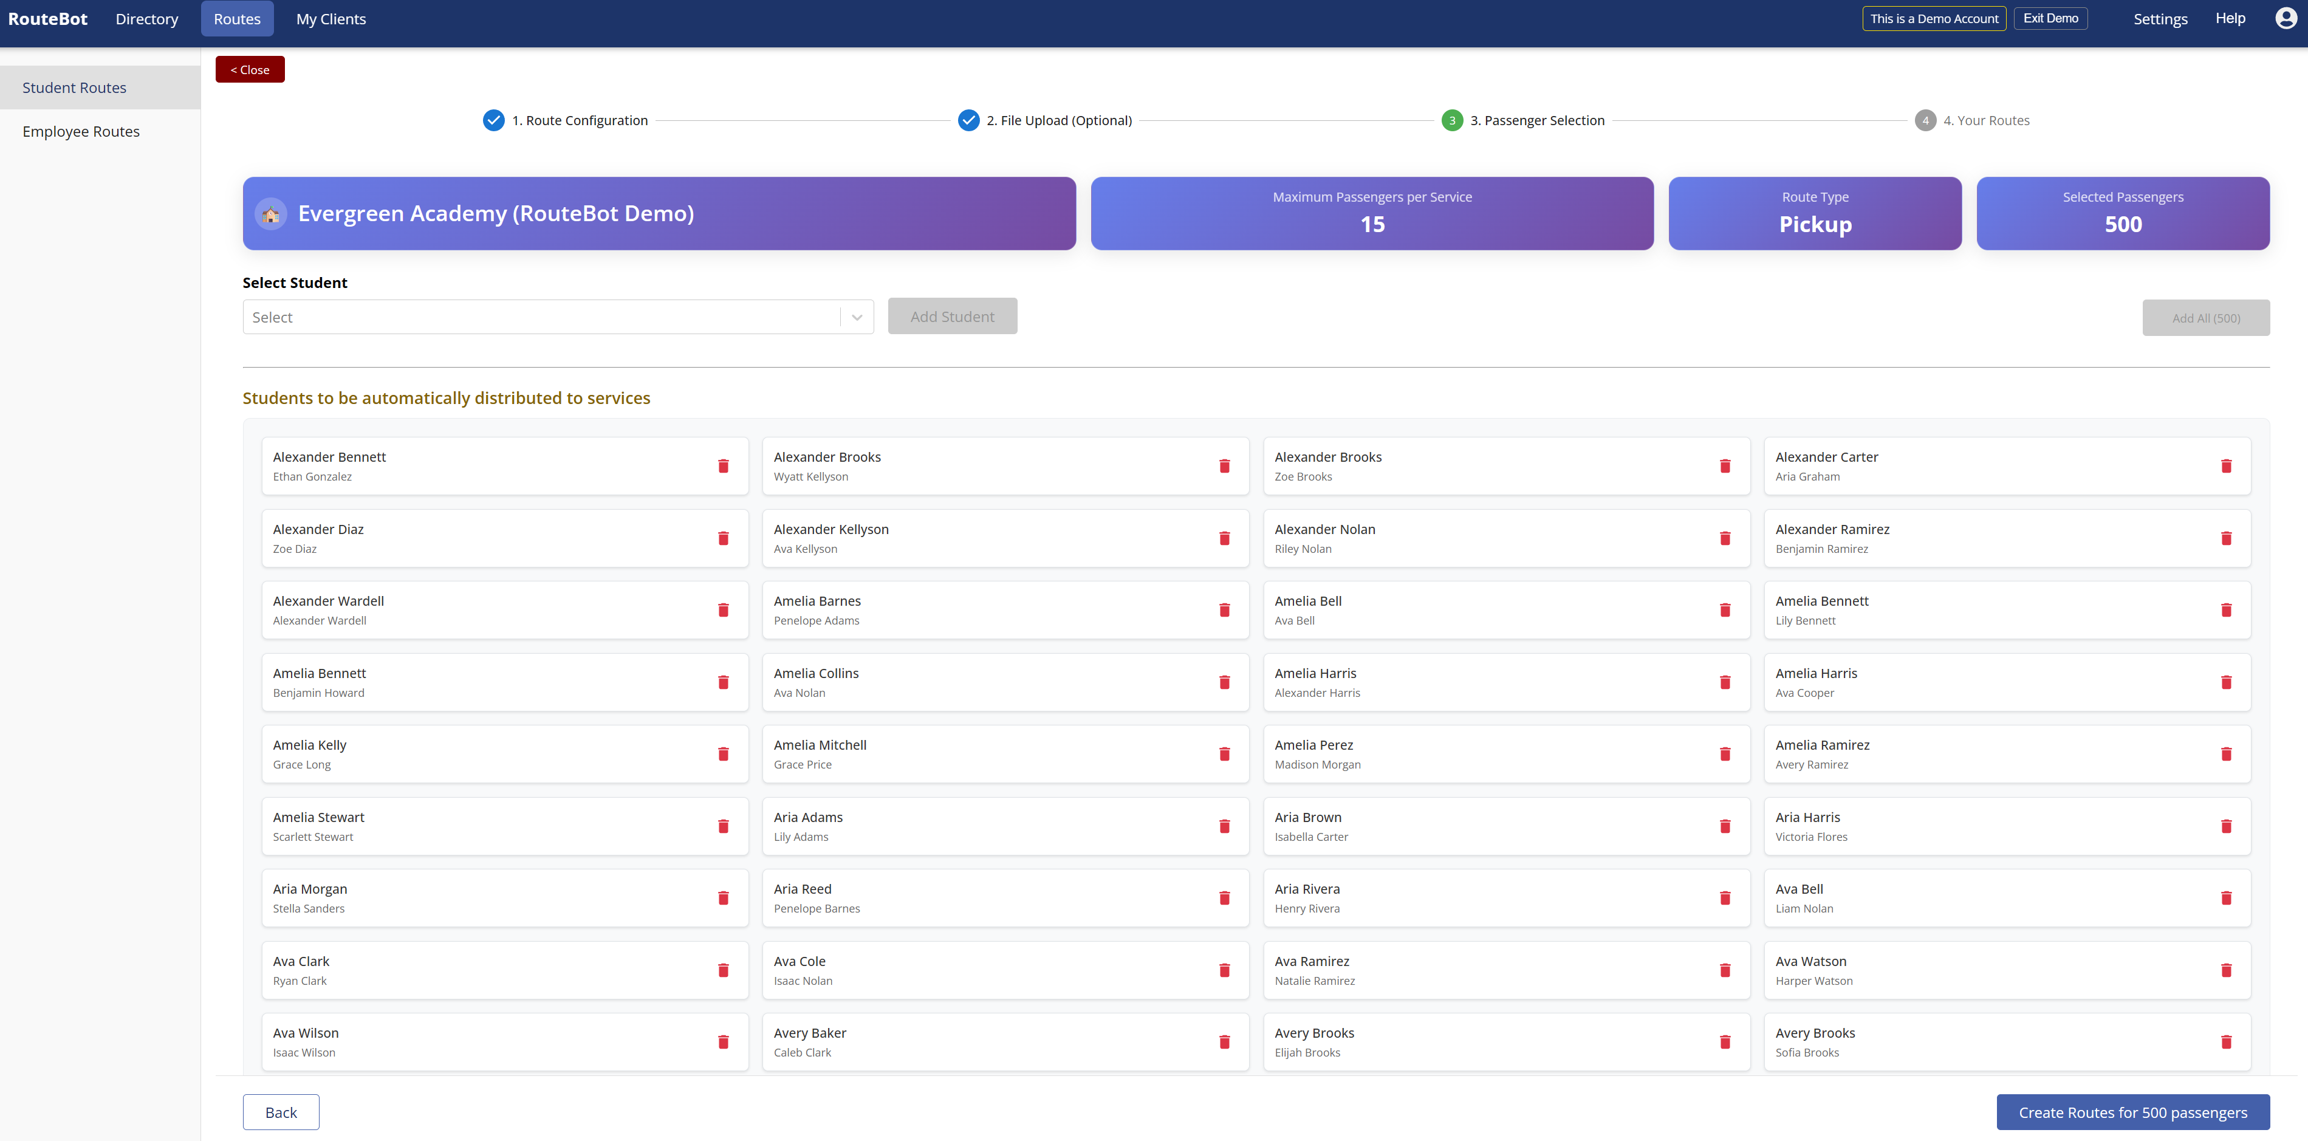Expand the Select Student dropdown arrow
Viewport: 2308px width, 1141px height.
(857, 317)
